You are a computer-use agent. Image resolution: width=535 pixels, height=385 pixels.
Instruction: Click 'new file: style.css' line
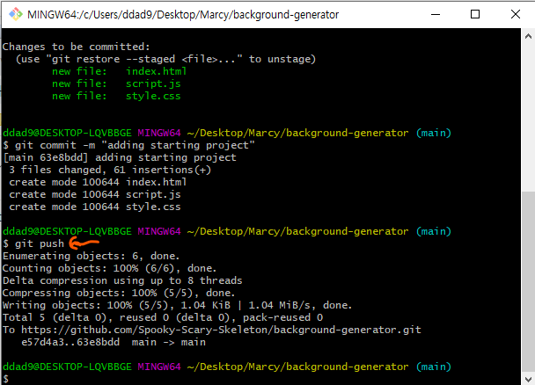[x=116, y=96]
